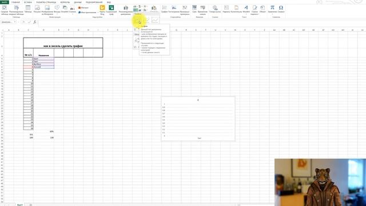Click the Временная шкала filter
Viewport: 366px width, 206px height.
(x=202, y=10)
